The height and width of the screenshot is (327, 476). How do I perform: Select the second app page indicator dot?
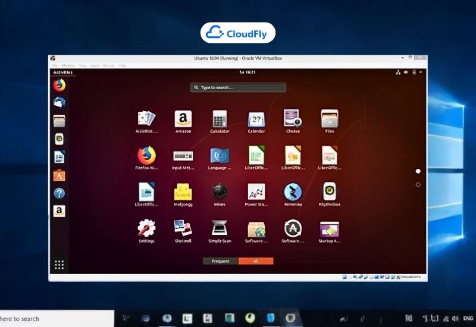(418, 184)
